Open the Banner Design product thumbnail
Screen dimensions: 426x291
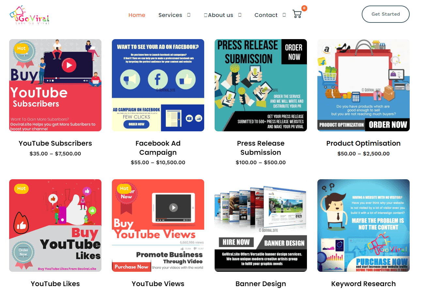(261, 225)
